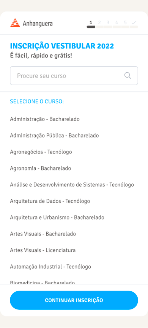Viewport: 148px width, 328px height.
Task: Select Agronegócios - Tecnólogo course
Action: 41,152
